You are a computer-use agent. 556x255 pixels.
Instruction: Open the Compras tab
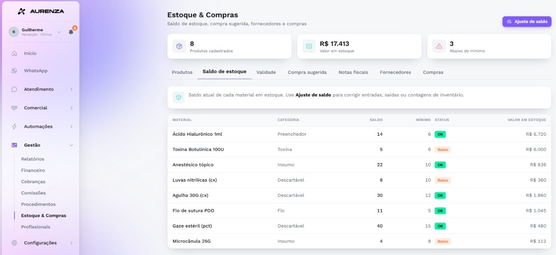[433, 72]
